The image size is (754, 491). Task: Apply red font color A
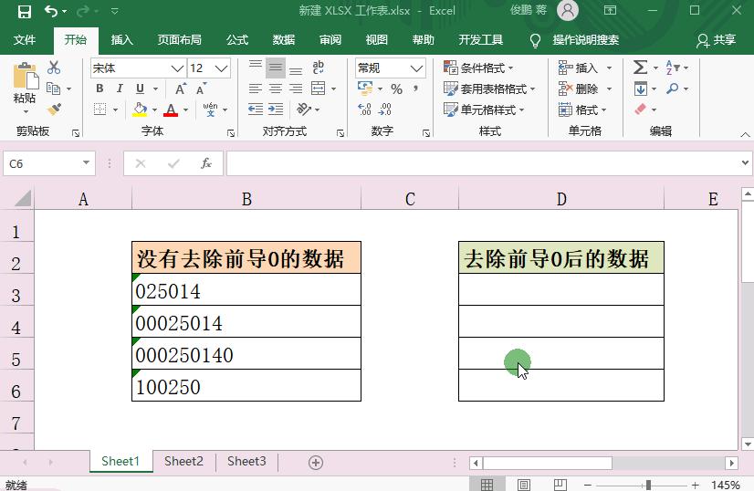coord(171,110)
